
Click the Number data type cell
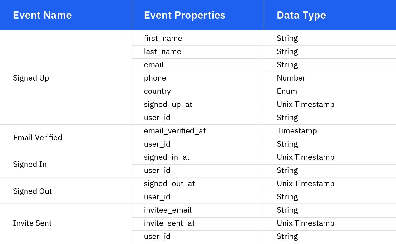pos(291,78)
